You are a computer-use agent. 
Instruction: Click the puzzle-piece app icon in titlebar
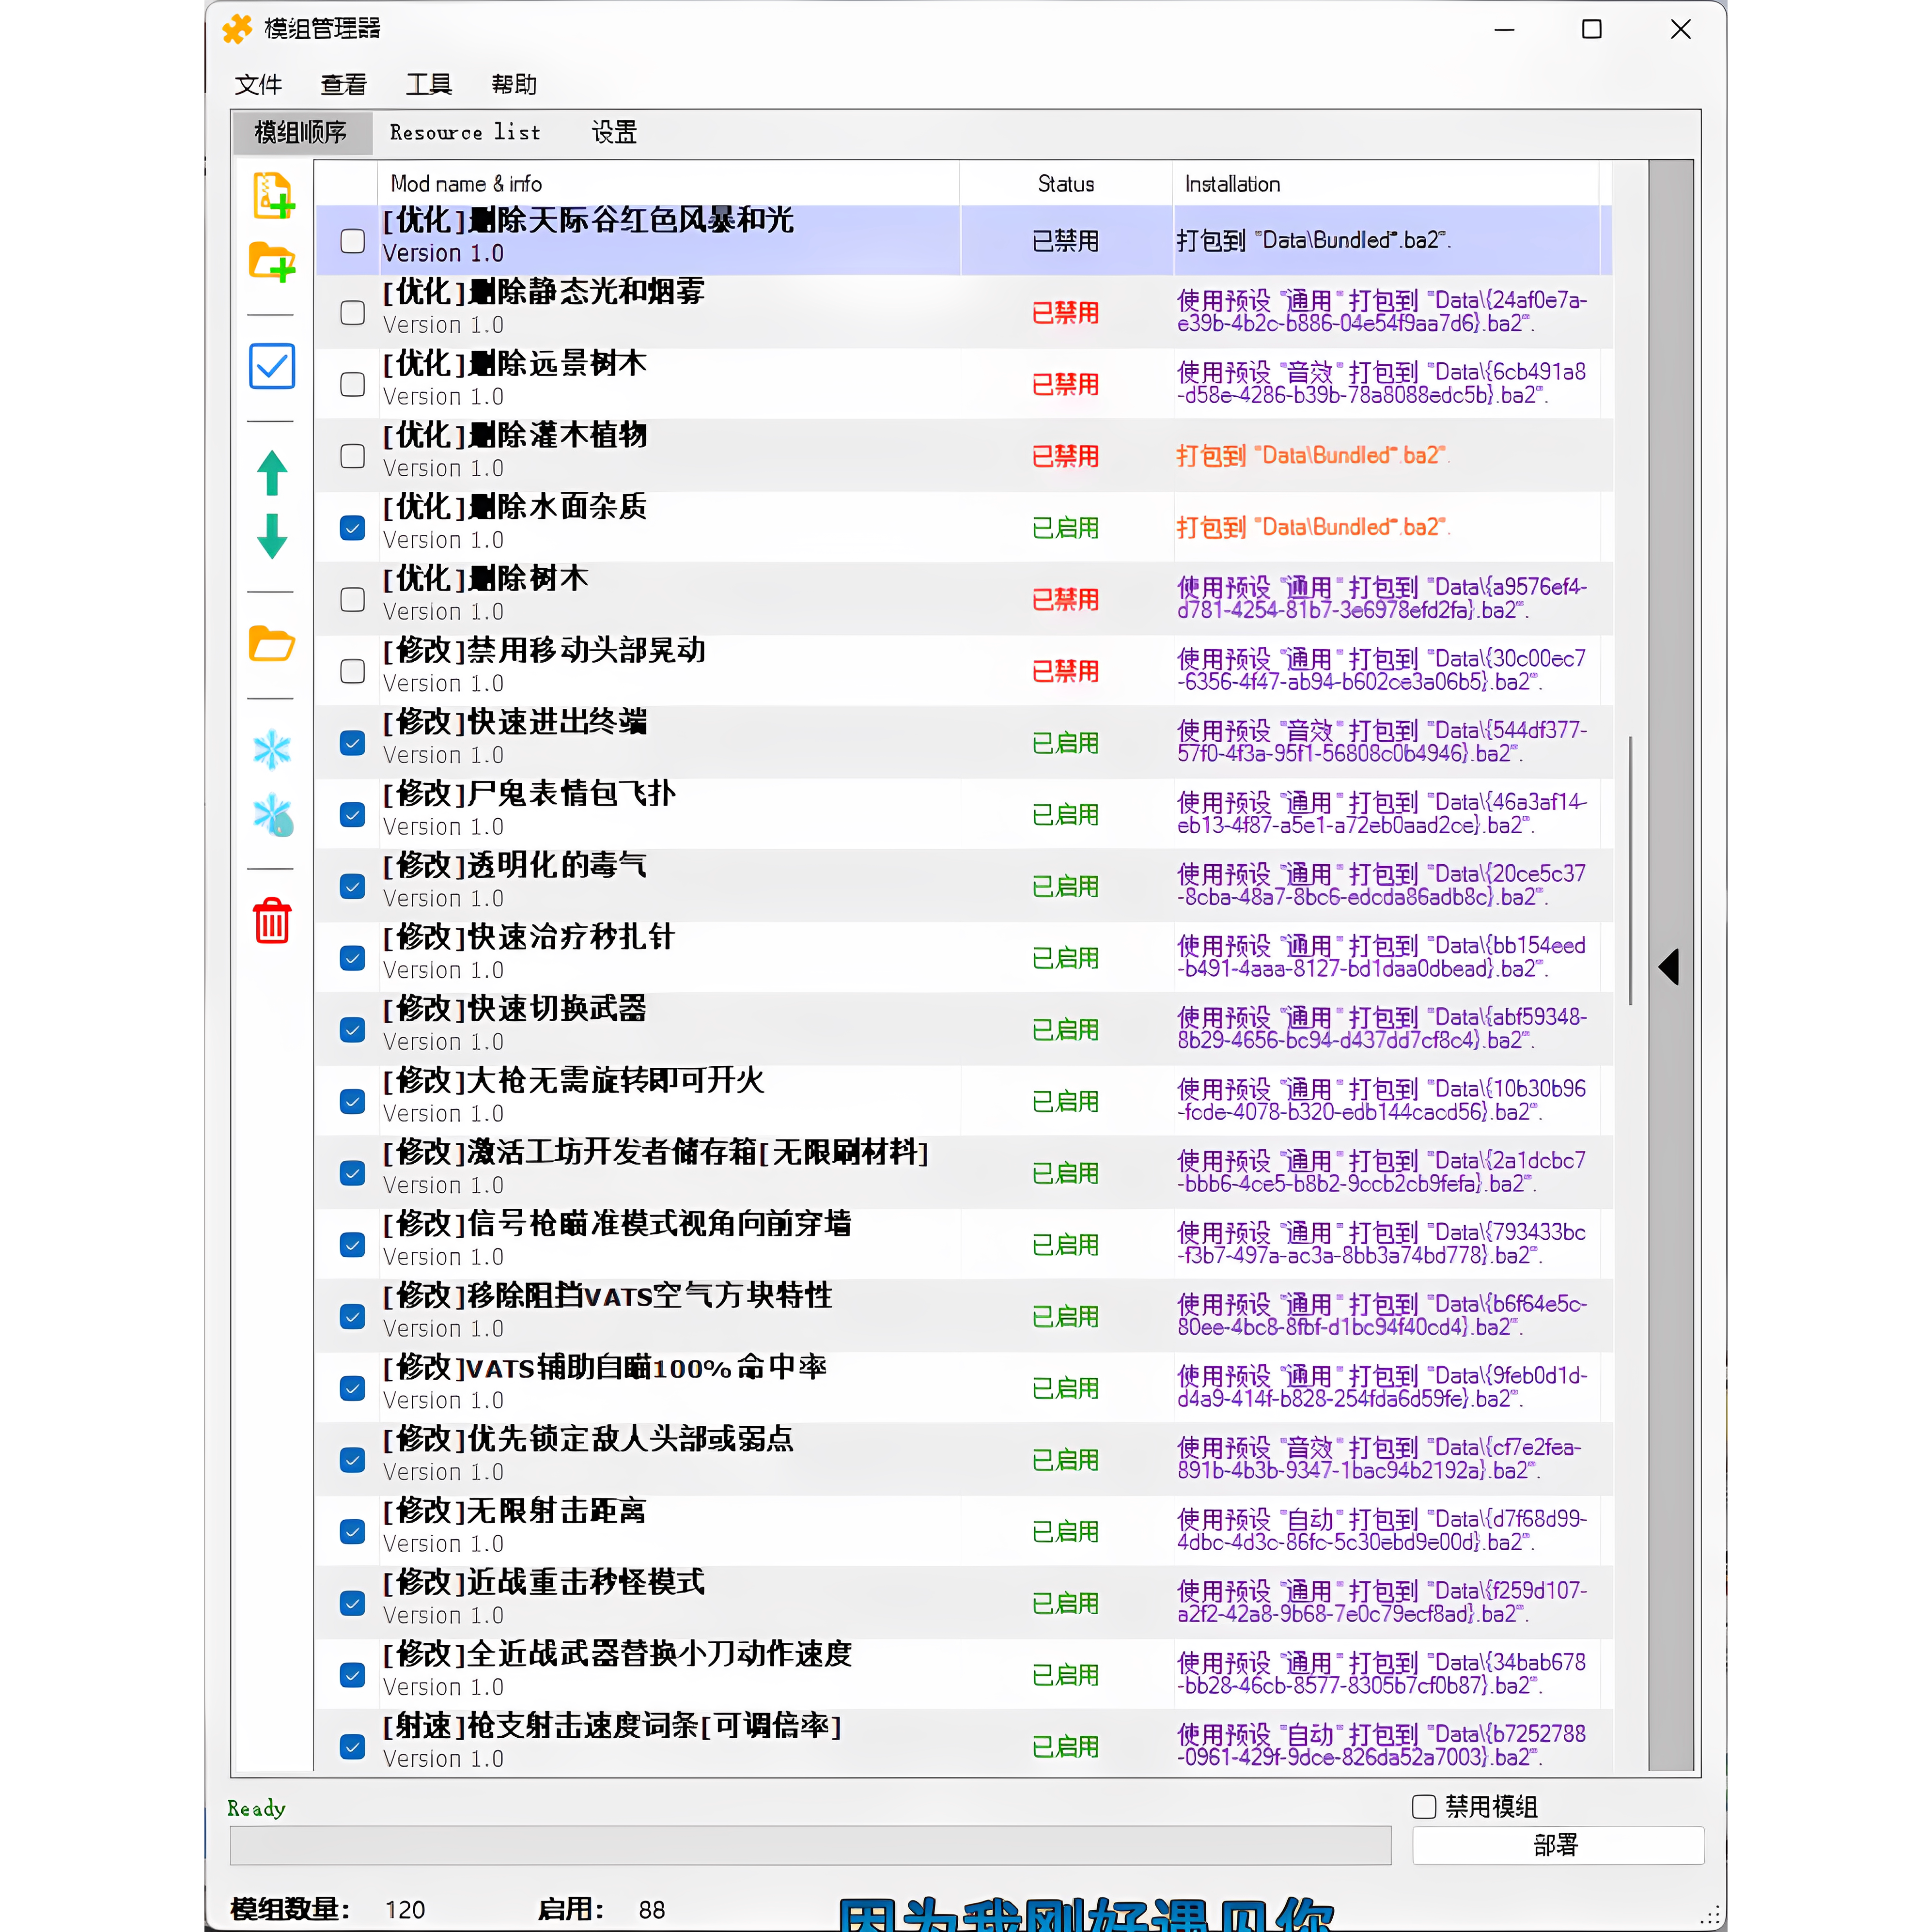coord(236,29)
